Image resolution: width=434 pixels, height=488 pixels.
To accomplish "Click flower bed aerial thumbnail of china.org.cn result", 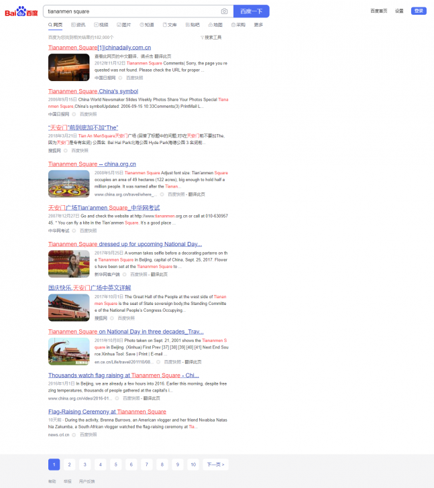I will point(69,184).
